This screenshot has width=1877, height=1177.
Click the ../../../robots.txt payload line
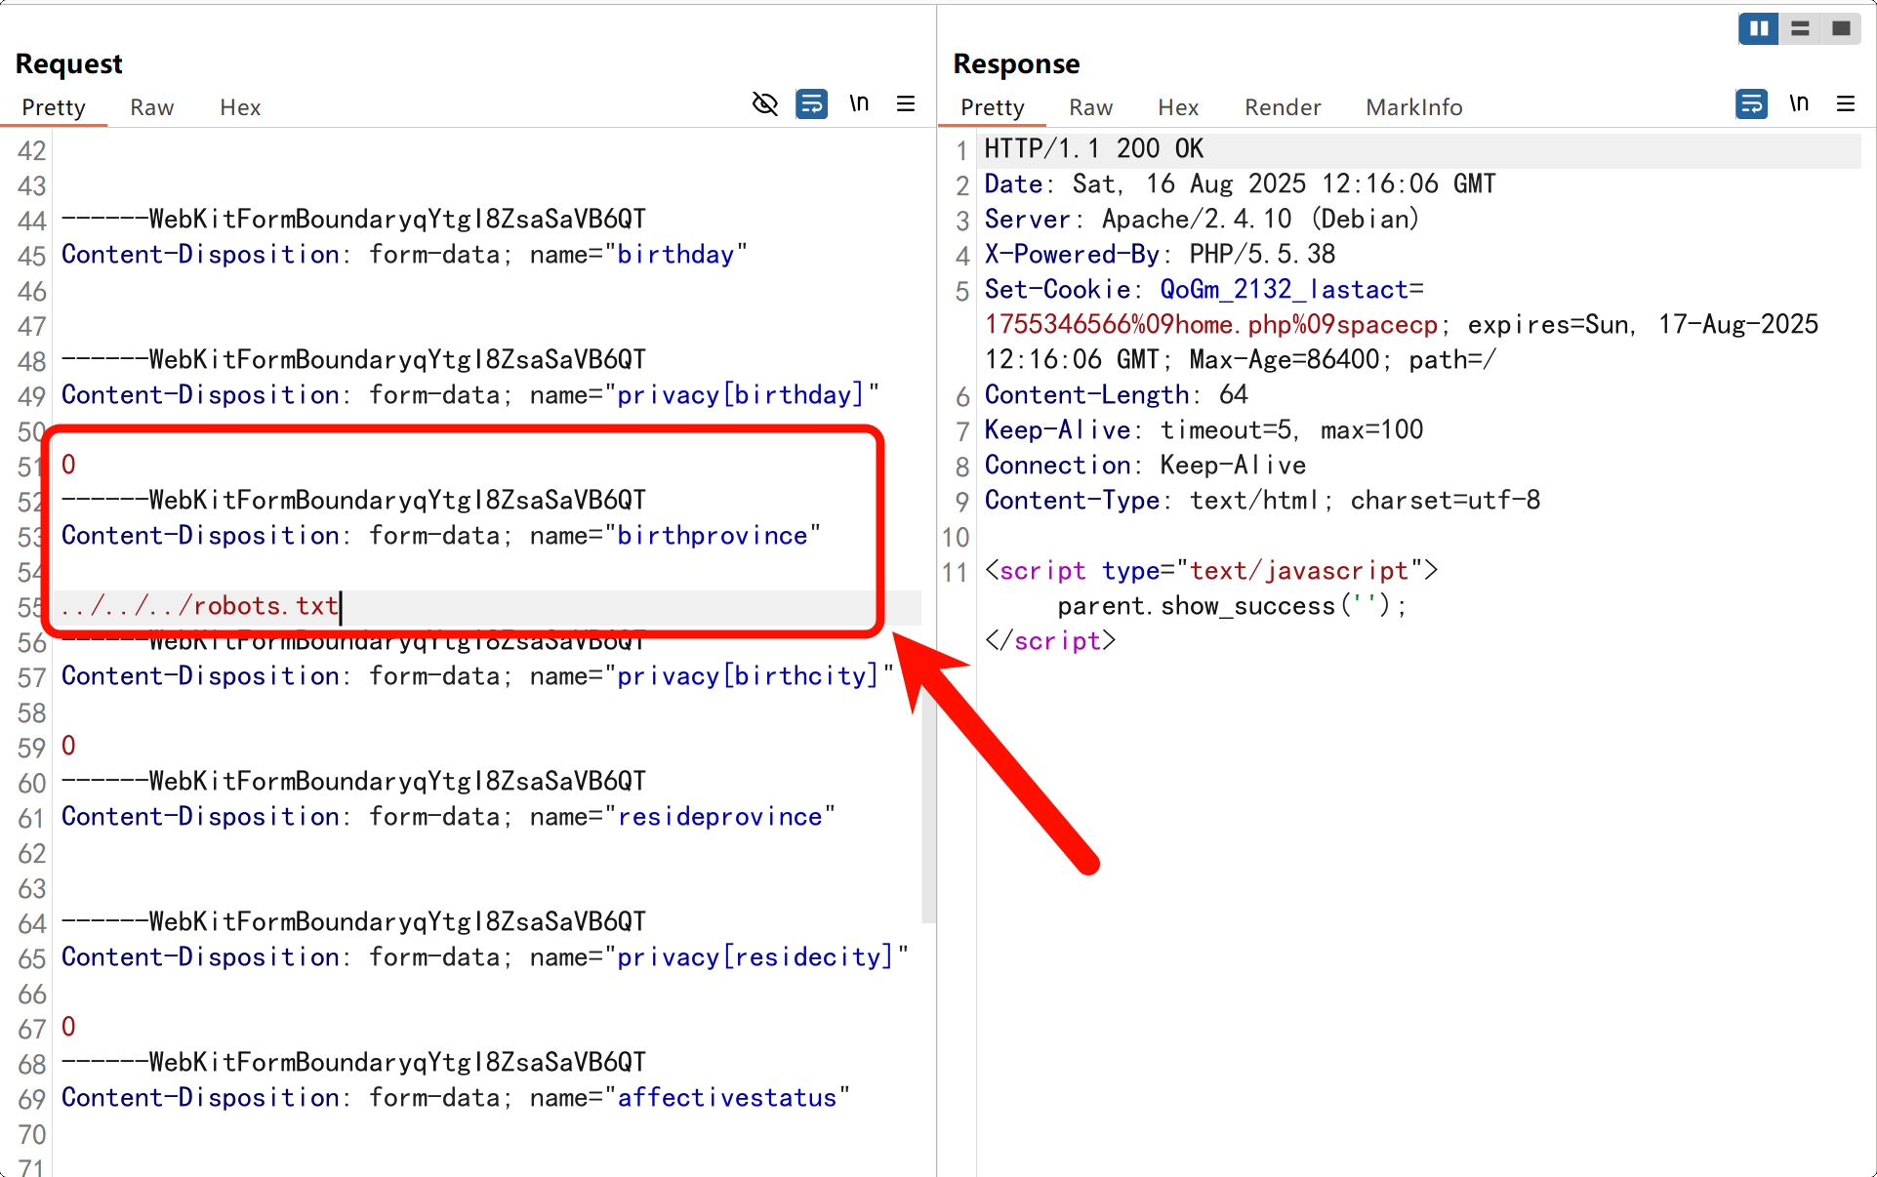(200, 606)
